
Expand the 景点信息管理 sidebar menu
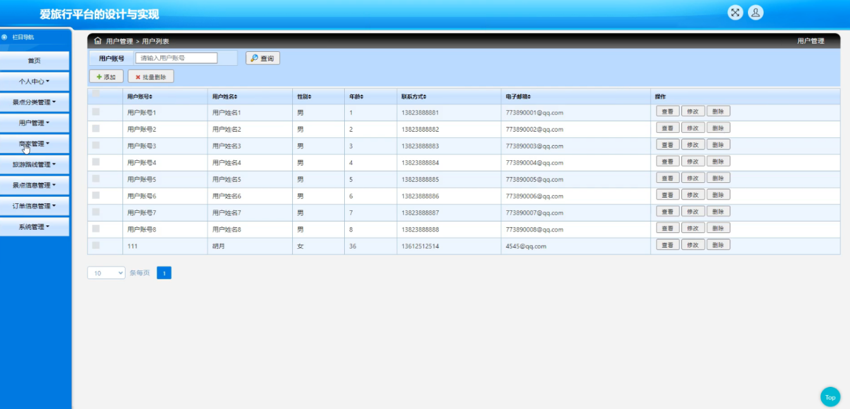(x=34, y=186)
